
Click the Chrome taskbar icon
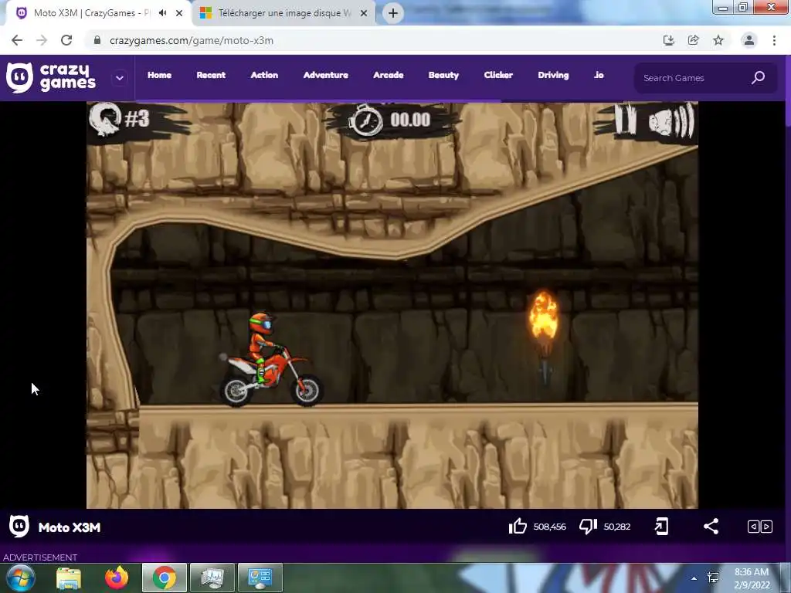click(x=165, y=578)
